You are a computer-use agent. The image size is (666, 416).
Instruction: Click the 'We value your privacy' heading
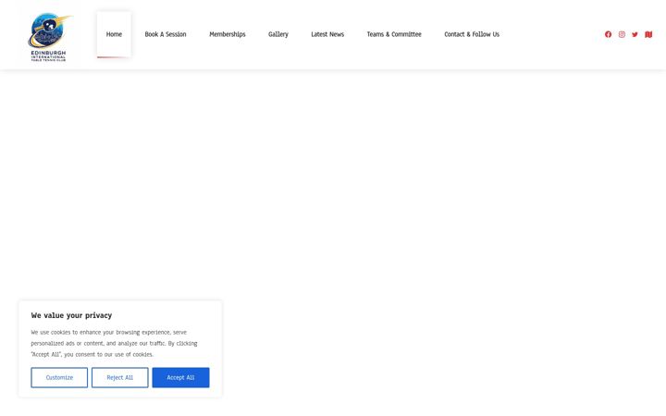click(71, 315)
